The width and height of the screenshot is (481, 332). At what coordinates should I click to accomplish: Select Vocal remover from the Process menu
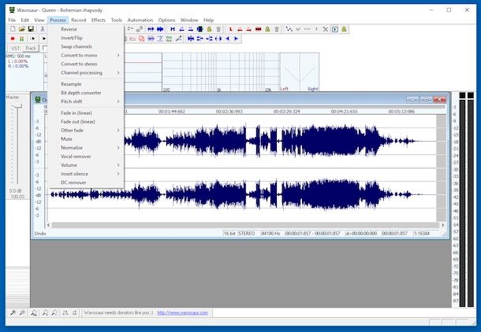point(76,156)
